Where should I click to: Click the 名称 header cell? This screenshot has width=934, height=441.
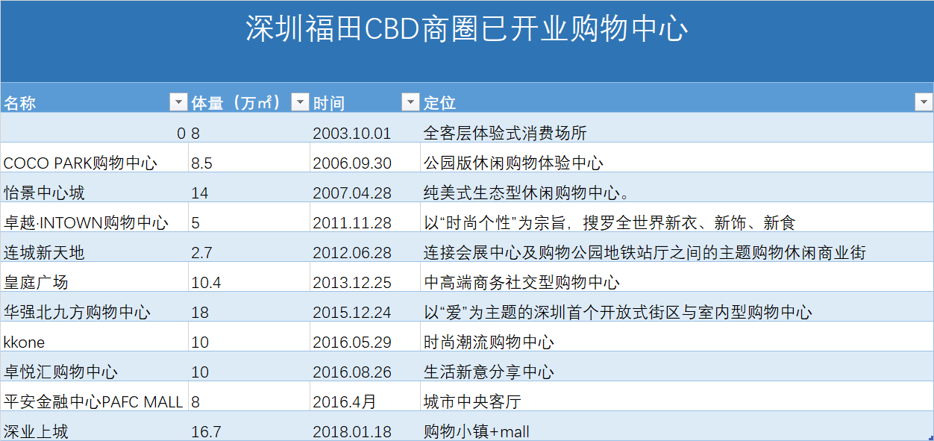[x=95, y=98]
